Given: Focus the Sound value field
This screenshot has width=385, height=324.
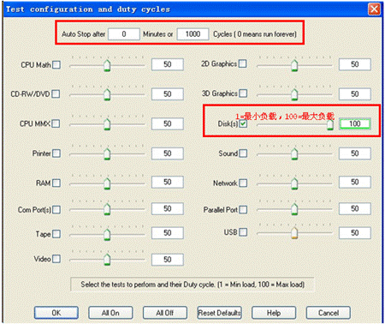Looking at the screenshot, I should point(355,153).
